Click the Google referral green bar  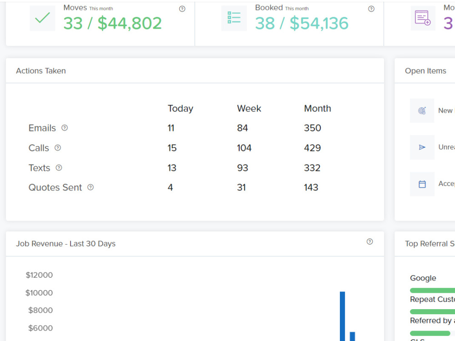click(432, 291)
